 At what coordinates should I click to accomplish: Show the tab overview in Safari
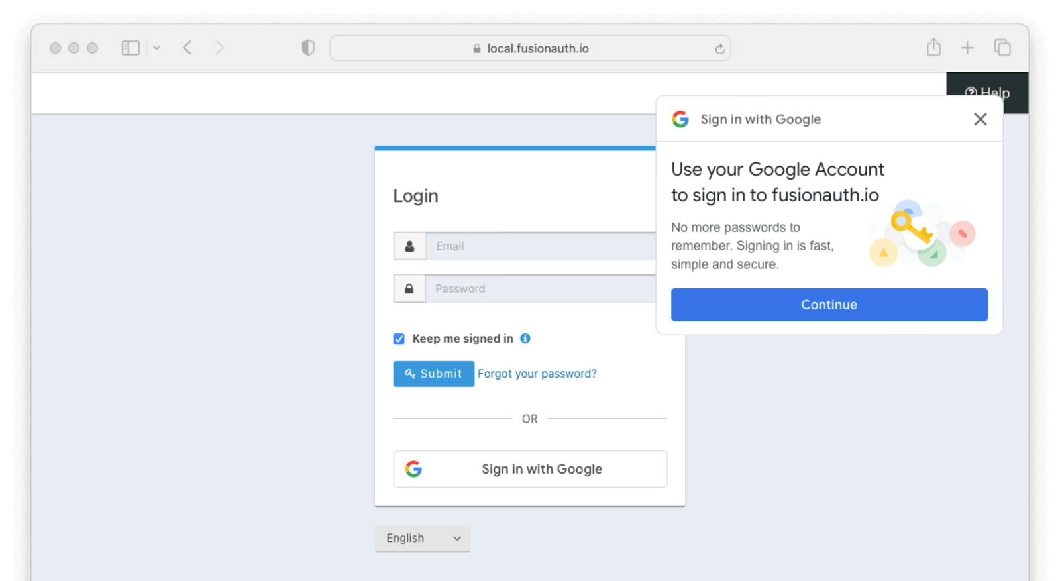pos(1002,47)
